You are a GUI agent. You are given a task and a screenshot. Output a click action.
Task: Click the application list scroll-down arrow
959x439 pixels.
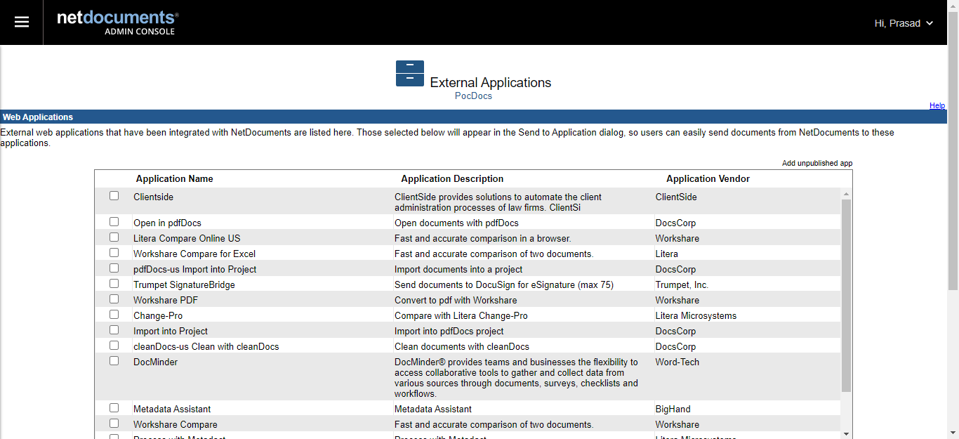(846, 433)
